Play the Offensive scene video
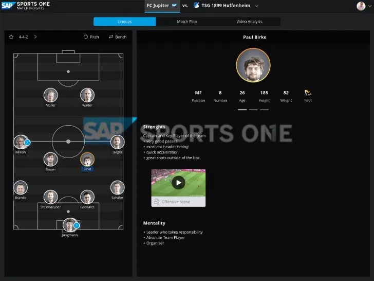This screenshot has height=281, width=374. click(178, 182)
